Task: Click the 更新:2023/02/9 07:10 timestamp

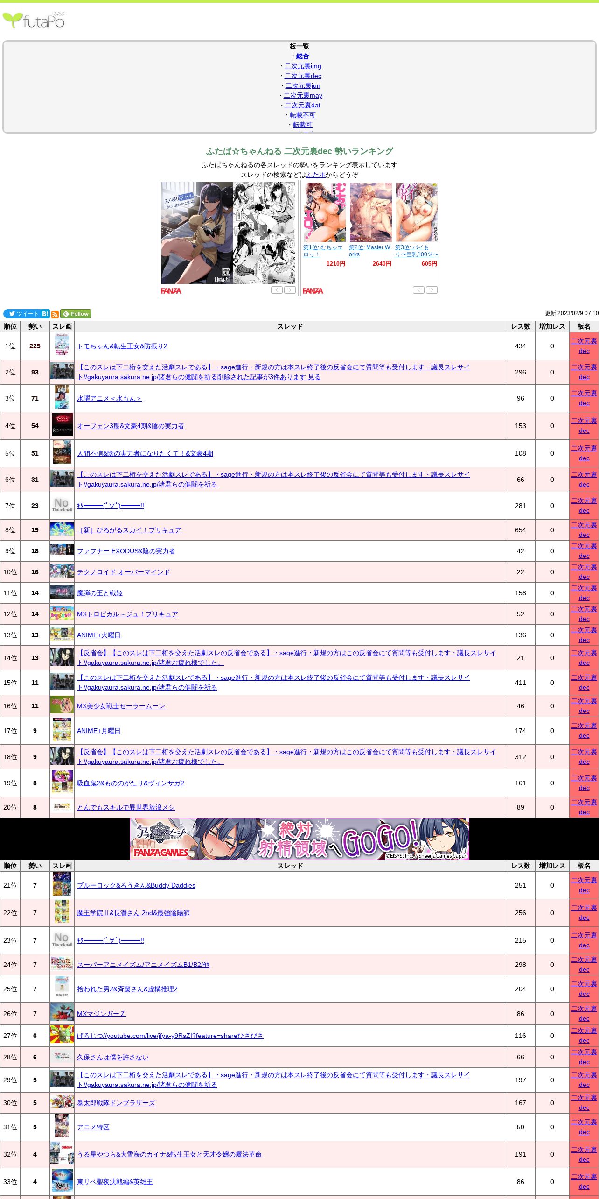Action: tap(571, 313)
